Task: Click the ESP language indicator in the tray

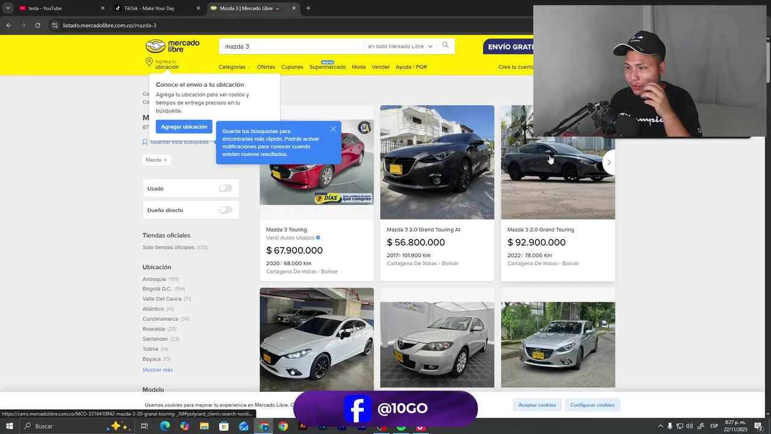Action: tap(714, 426)
